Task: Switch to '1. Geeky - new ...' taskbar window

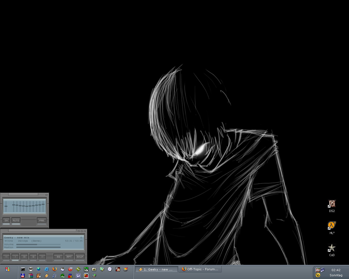Action: (156, 269)
